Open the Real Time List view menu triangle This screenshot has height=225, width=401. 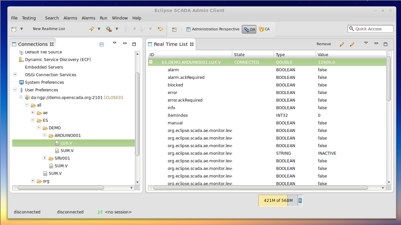(366, 43)
